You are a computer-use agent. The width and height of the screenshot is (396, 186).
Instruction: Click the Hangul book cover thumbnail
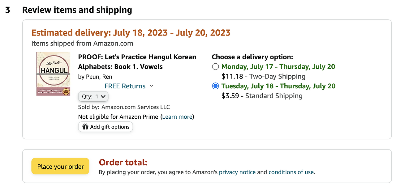pyautogui.click(x=53, y=74)
